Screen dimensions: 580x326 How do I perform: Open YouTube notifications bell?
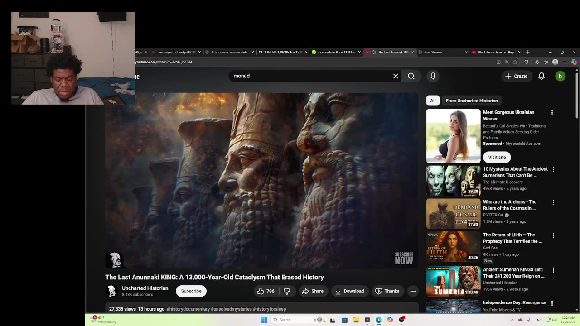pos(541,76)
